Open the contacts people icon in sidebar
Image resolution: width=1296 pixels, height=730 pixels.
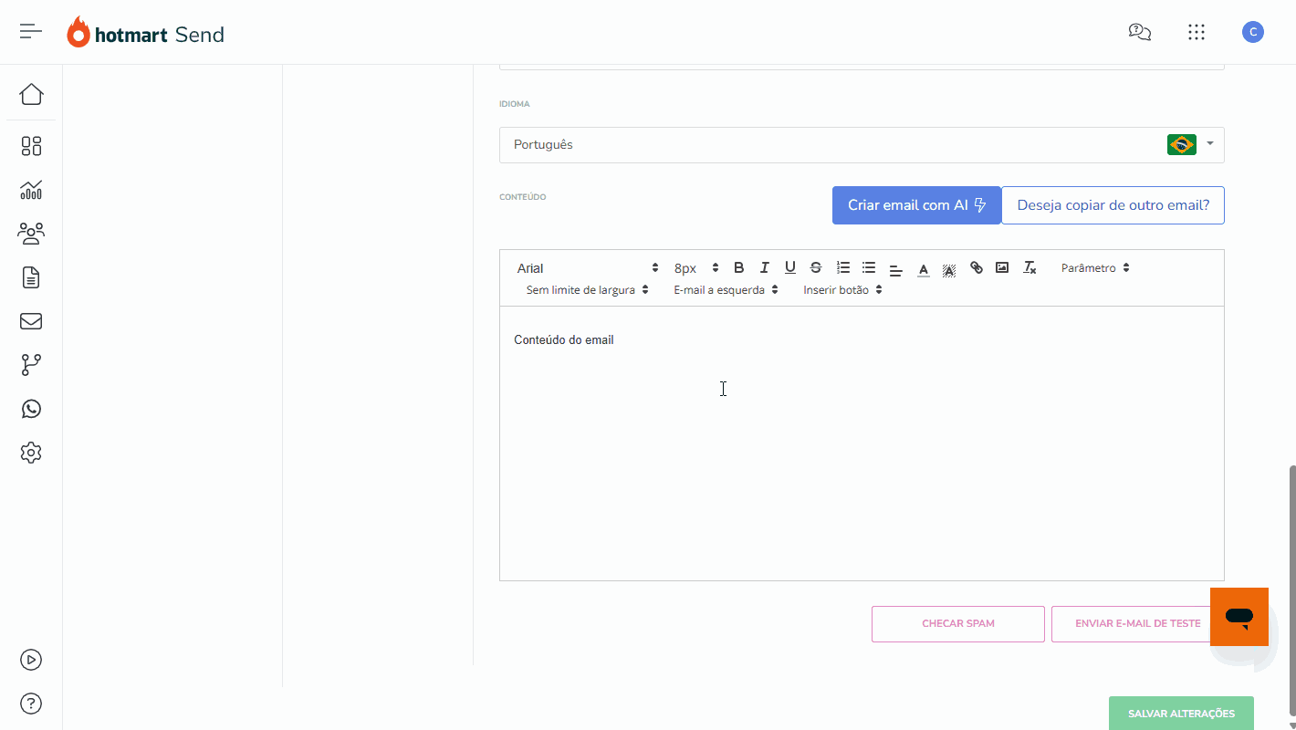31,234
